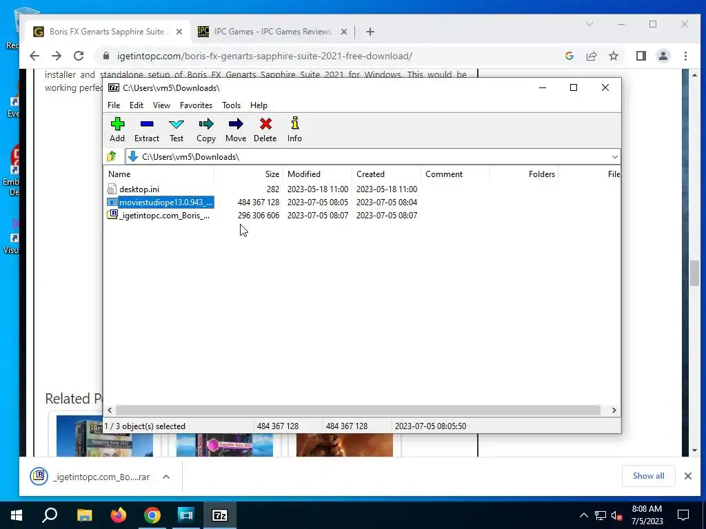This screenshot has width=706, height=529.
Task: Click the horizontal scrollbar right arrow
Action: pos(614,411)
